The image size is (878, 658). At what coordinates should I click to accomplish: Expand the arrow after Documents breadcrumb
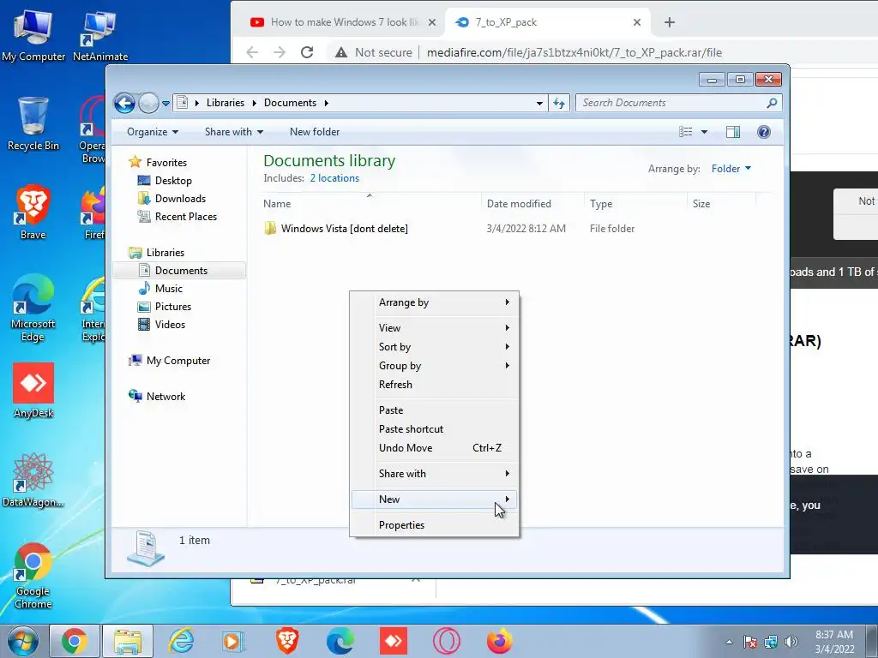[x=326, y=103]
